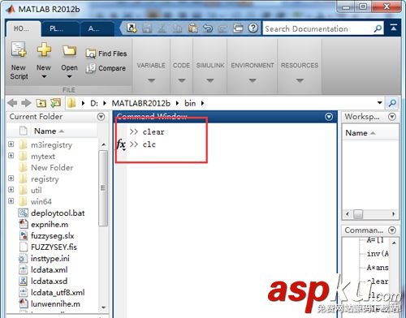Open Workspace panel actions menu
The width and height of the screenshot is (406, 318).
point(392,117)
